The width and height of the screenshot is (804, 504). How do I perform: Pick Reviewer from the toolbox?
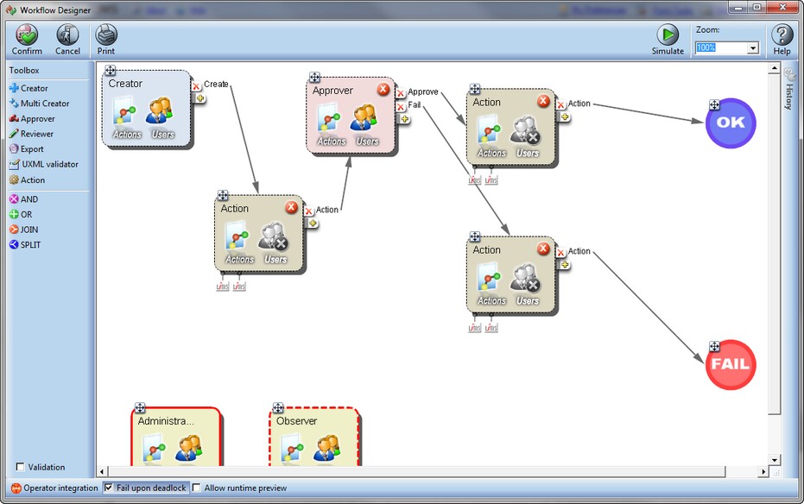pos(31,134)
